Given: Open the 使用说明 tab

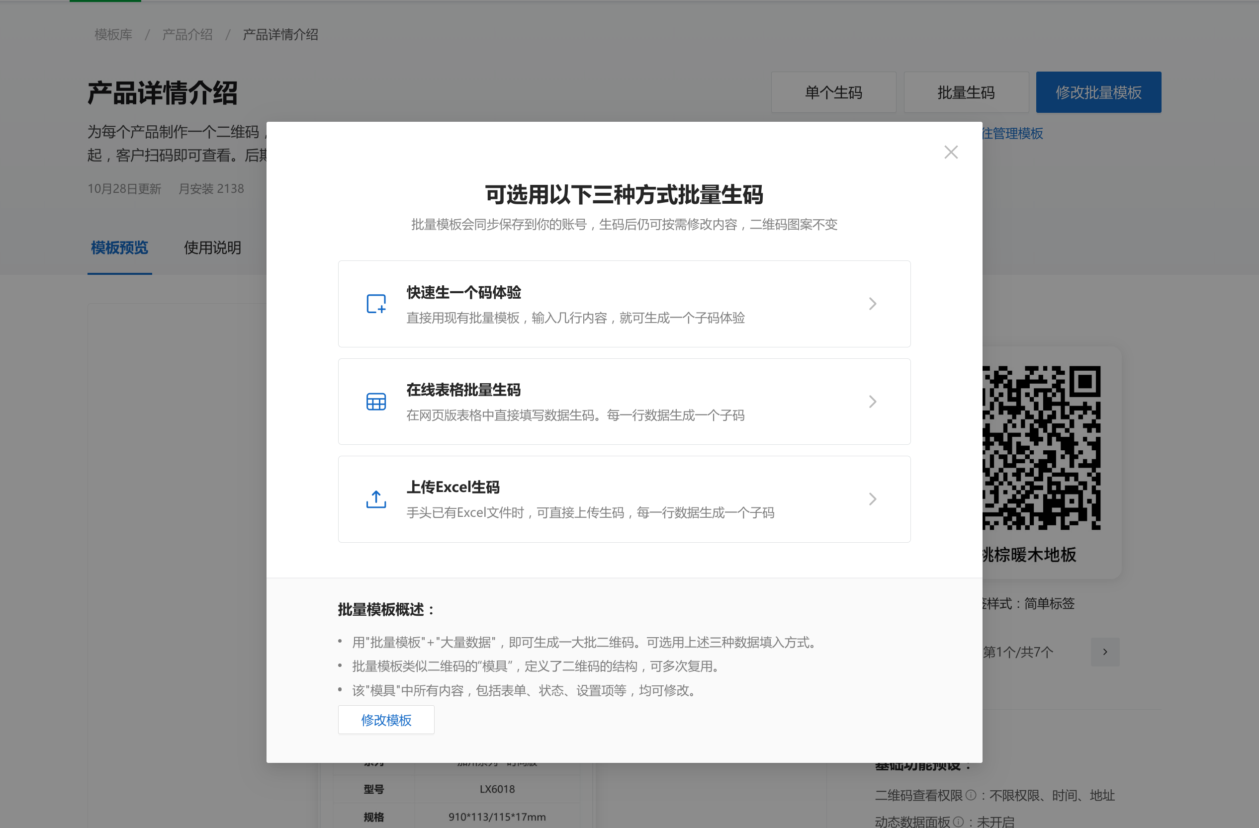Looking at the screenshot, I should [212, 248].
